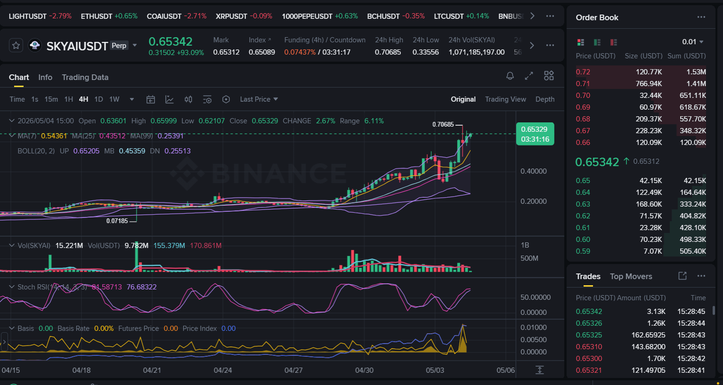Switch chart to Trading View
The width and height of the screenshot is (723, 385).
coord(505,99)
